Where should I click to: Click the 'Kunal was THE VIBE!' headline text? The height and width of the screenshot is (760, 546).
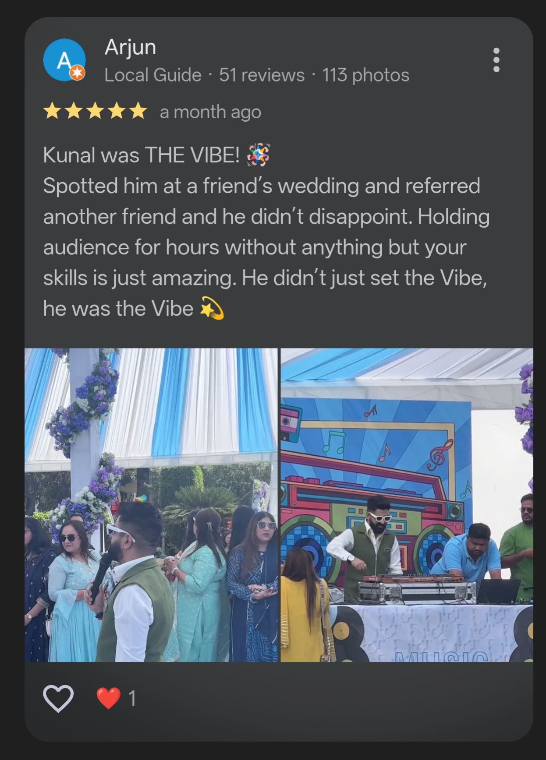click(142, 155)
